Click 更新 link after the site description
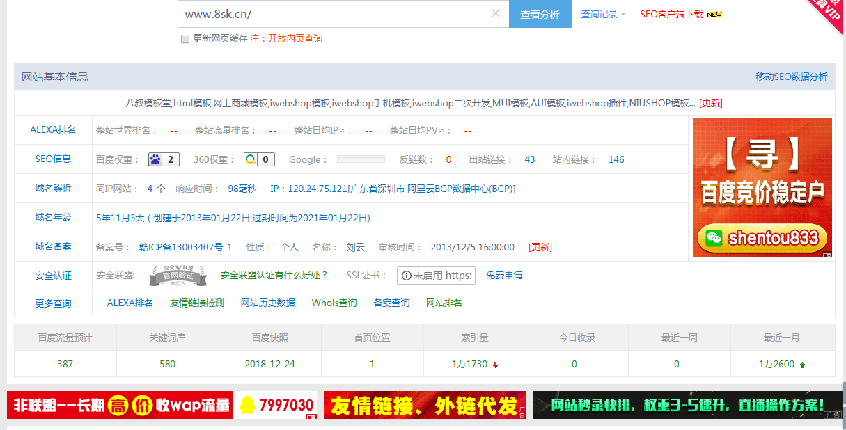Screen dimensions: 846x430 pyautogui.click(x=711, y=103)
